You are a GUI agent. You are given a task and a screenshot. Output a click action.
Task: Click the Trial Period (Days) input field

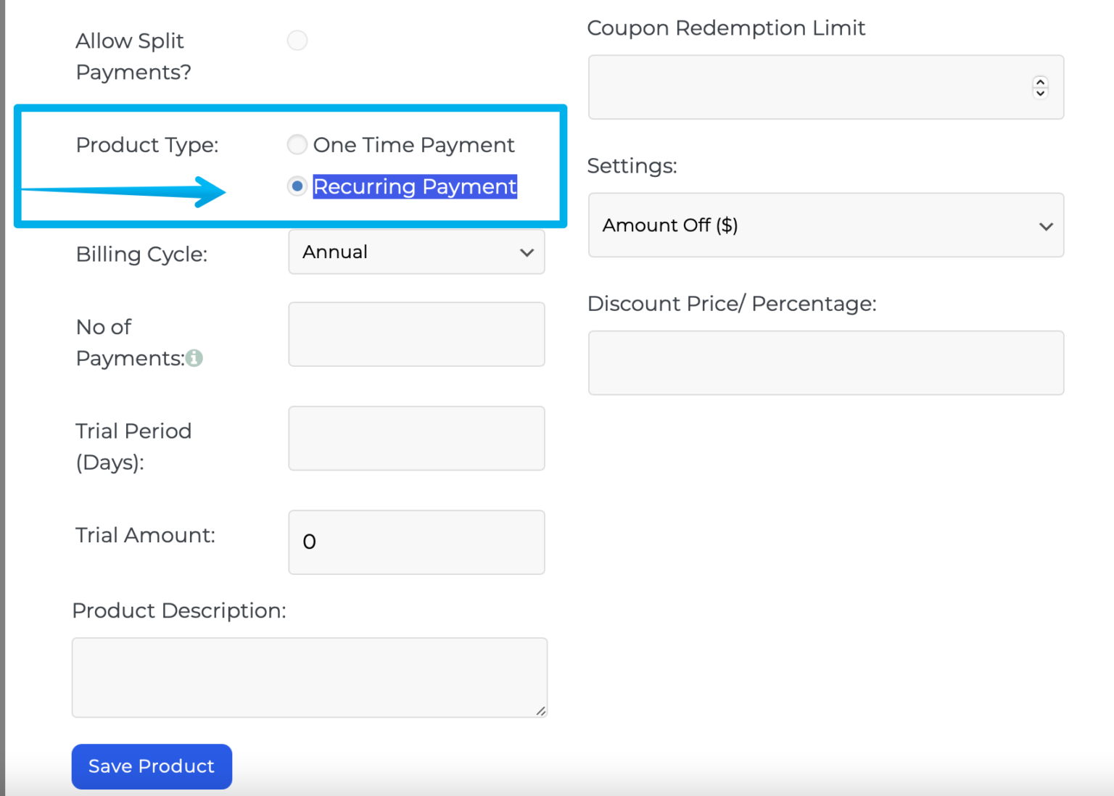click(416, 438)
